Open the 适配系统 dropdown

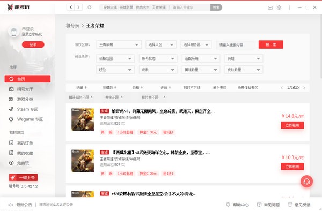tap(201, 58)
